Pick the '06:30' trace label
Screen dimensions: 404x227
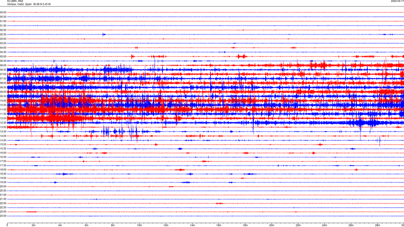coord(3,70)
